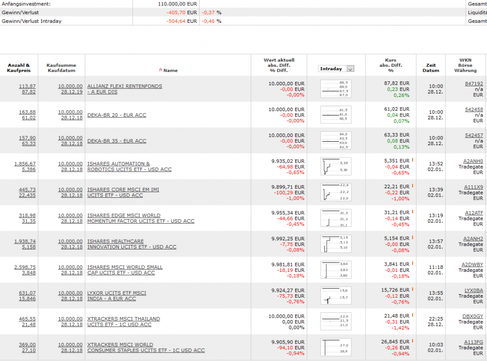Select Anfangsinvestment value 110.000,00 EUR
487x361 pixels.
177,4
